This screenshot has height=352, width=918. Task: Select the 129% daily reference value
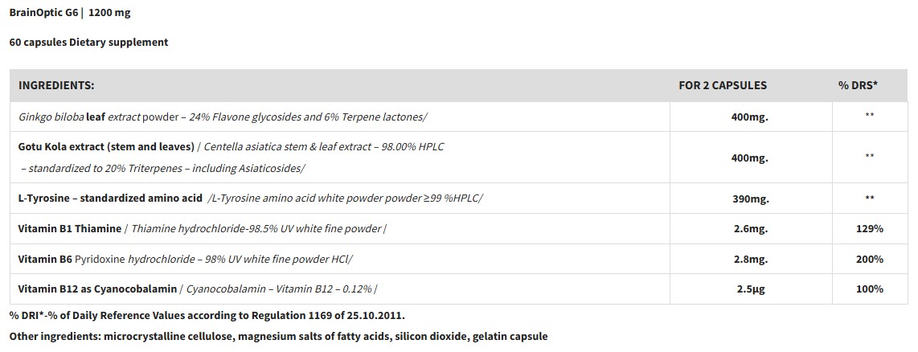pos(869,229)
